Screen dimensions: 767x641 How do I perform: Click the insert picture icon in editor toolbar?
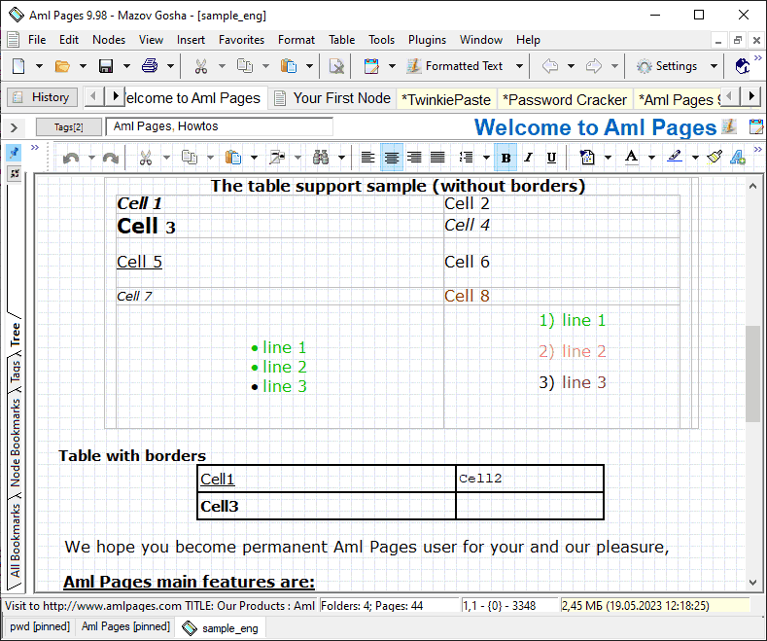coord(277,158)
